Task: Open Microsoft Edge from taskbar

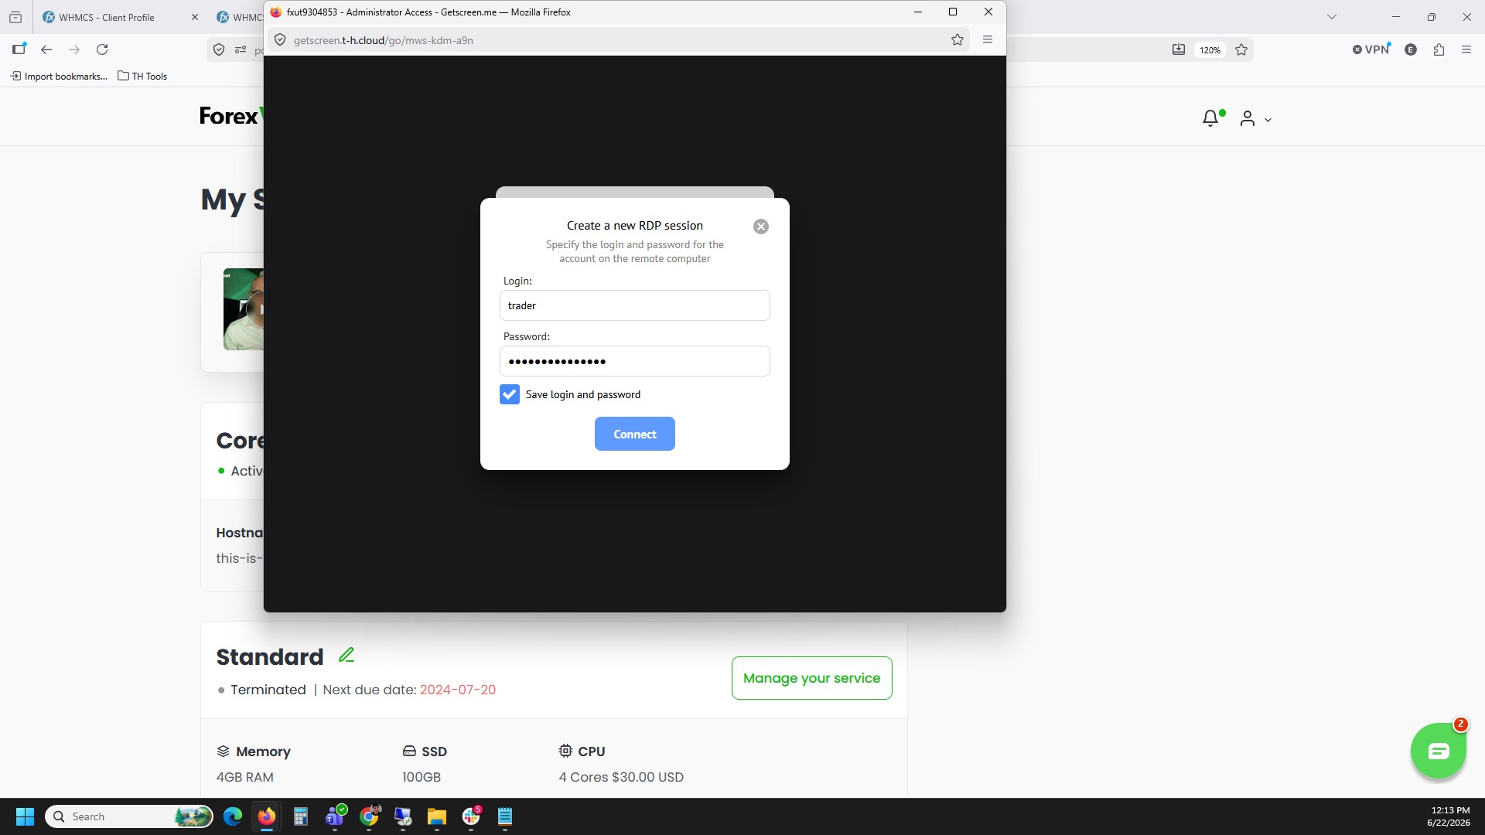Action: [x=233, y=816]
